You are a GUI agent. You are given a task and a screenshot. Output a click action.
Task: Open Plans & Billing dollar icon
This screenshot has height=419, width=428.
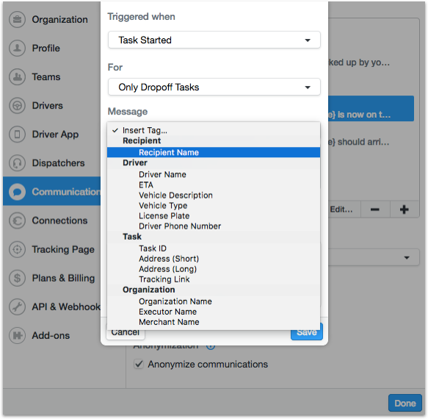17,278
